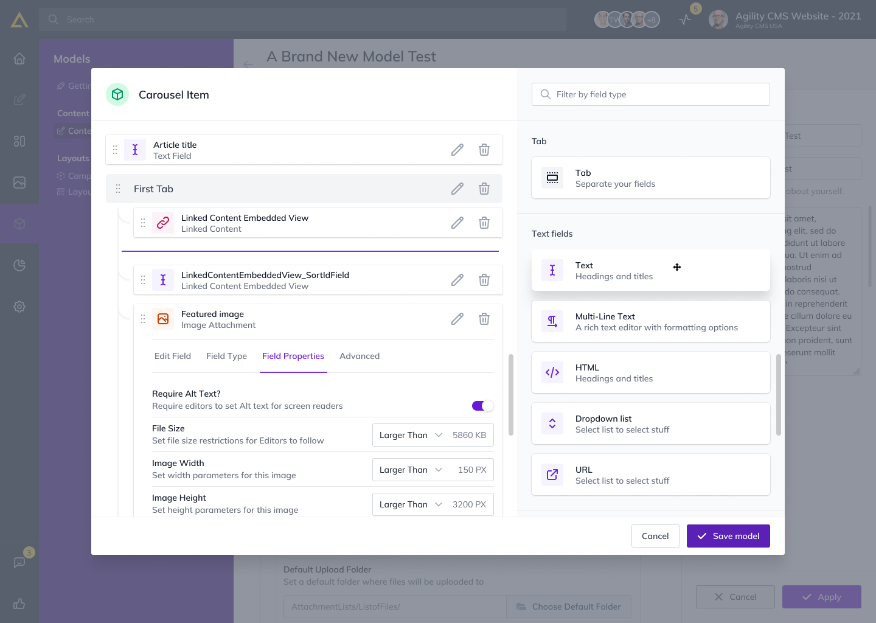This screenshot has height=623, width=876.
Task: Delete the LinkedContentEmbeddedView_SortIdField field
Action: 484,280
